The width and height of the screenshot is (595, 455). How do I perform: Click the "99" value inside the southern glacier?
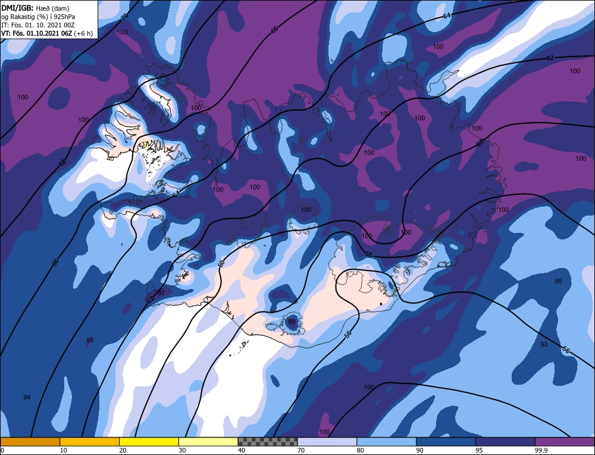(x=292, y=322)
